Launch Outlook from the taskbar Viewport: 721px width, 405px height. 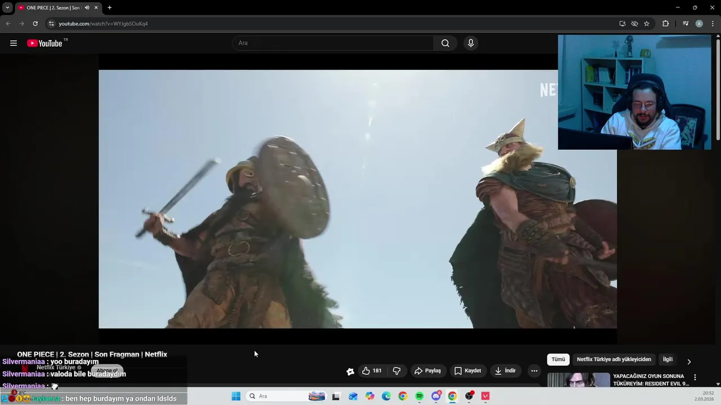pos(353,396)
